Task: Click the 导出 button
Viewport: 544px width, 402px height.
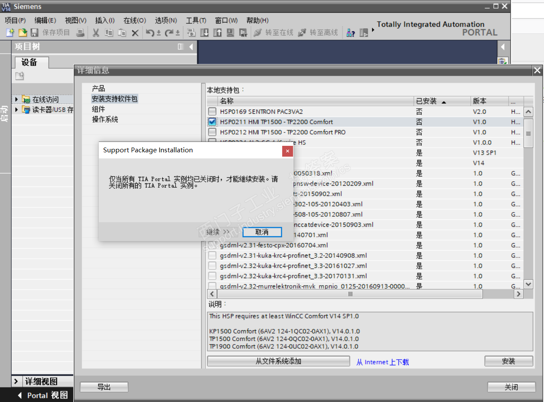Action: [x=104, y=387]
